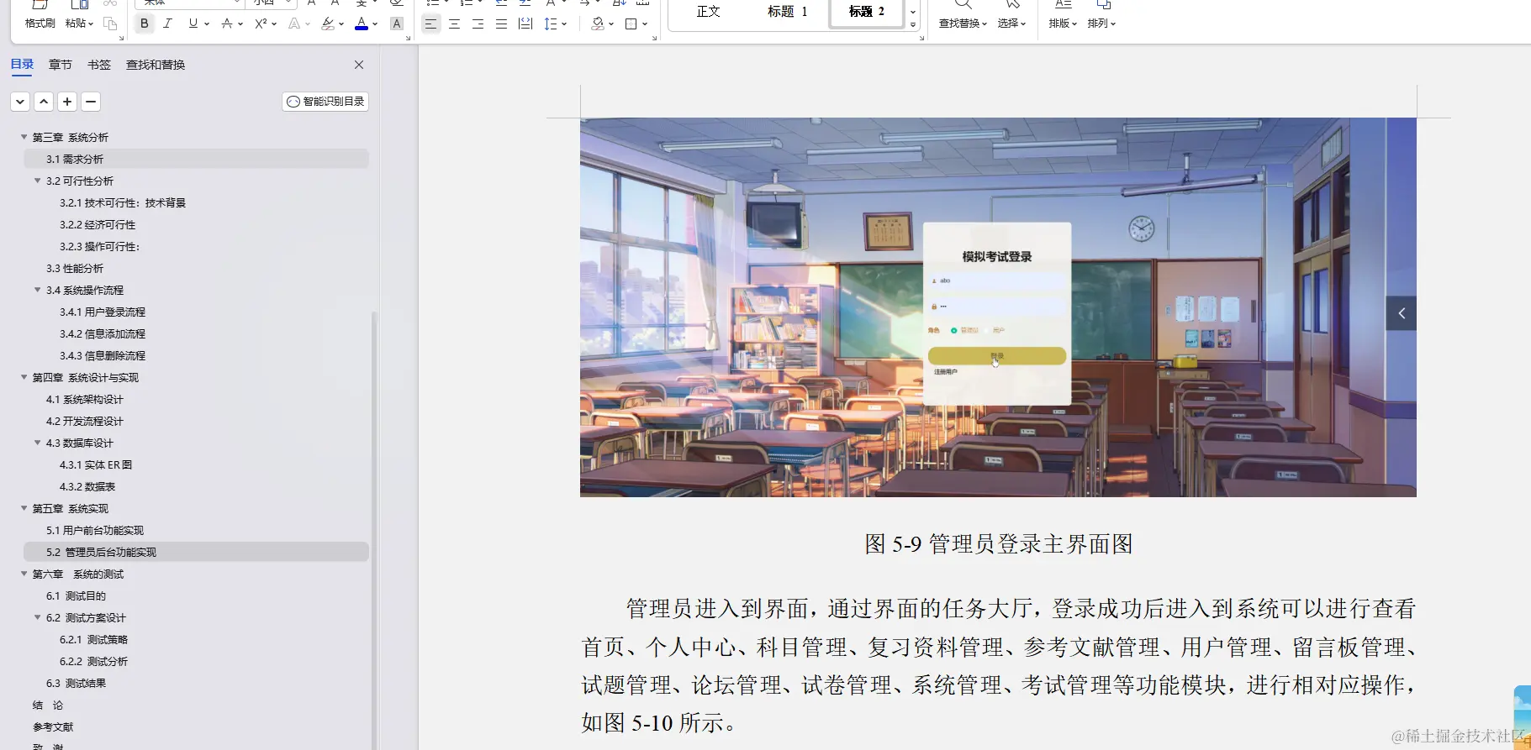The image size is (1531, 750).
Task: Click the minus outline level button
Action: point(91,102)
